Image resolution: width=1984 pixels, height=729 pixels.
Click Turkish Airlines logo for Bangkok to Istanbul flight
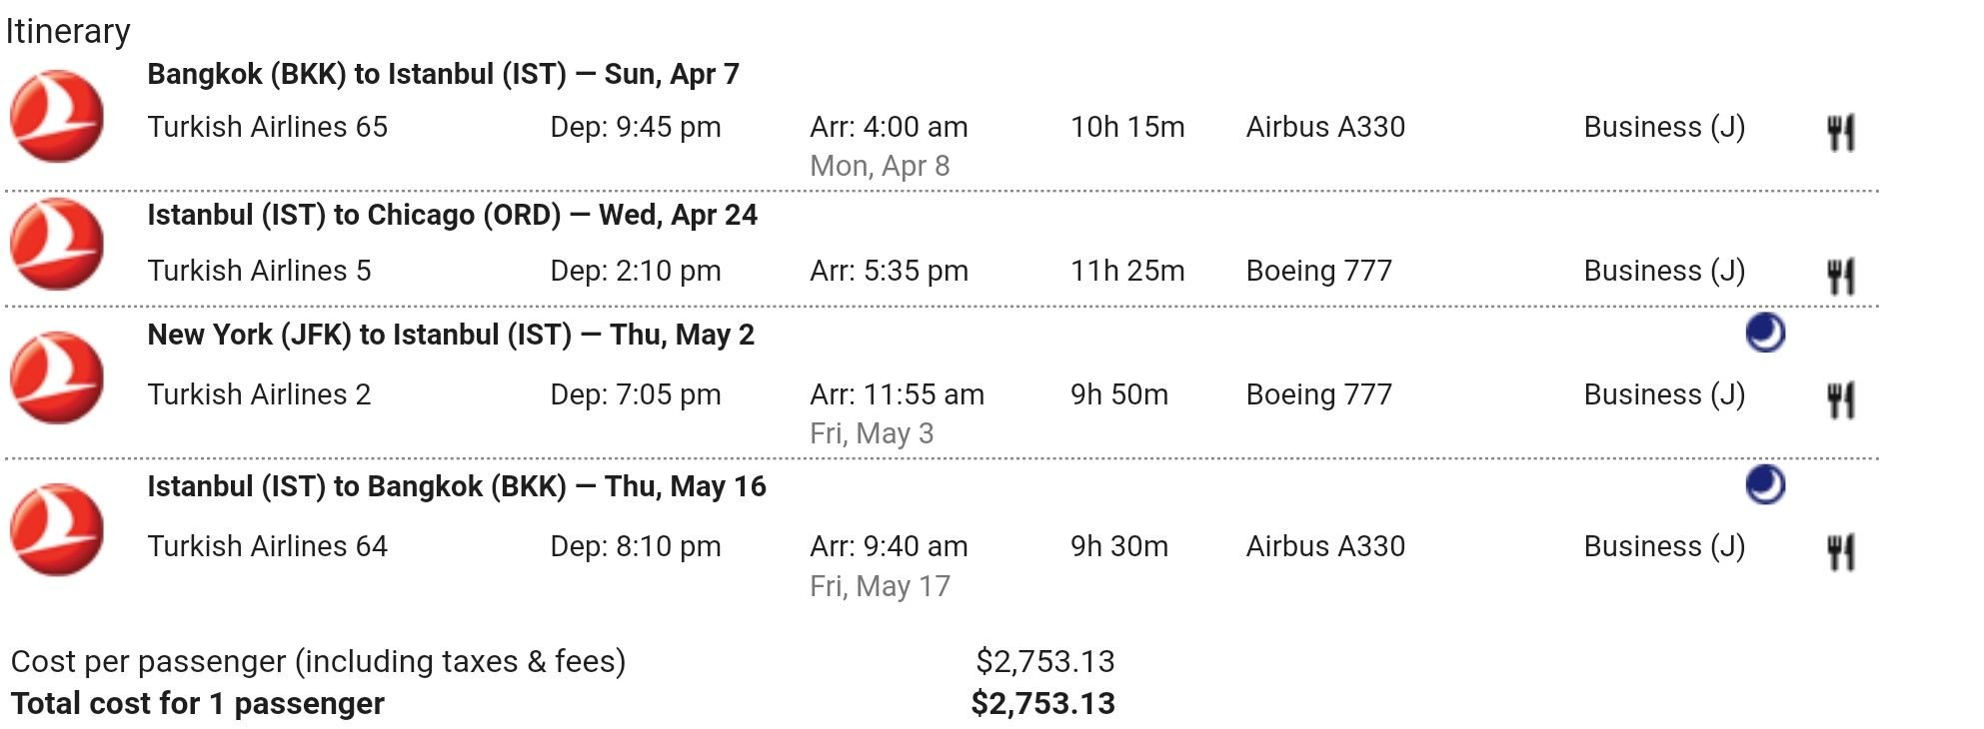click(x=57, y=116)
